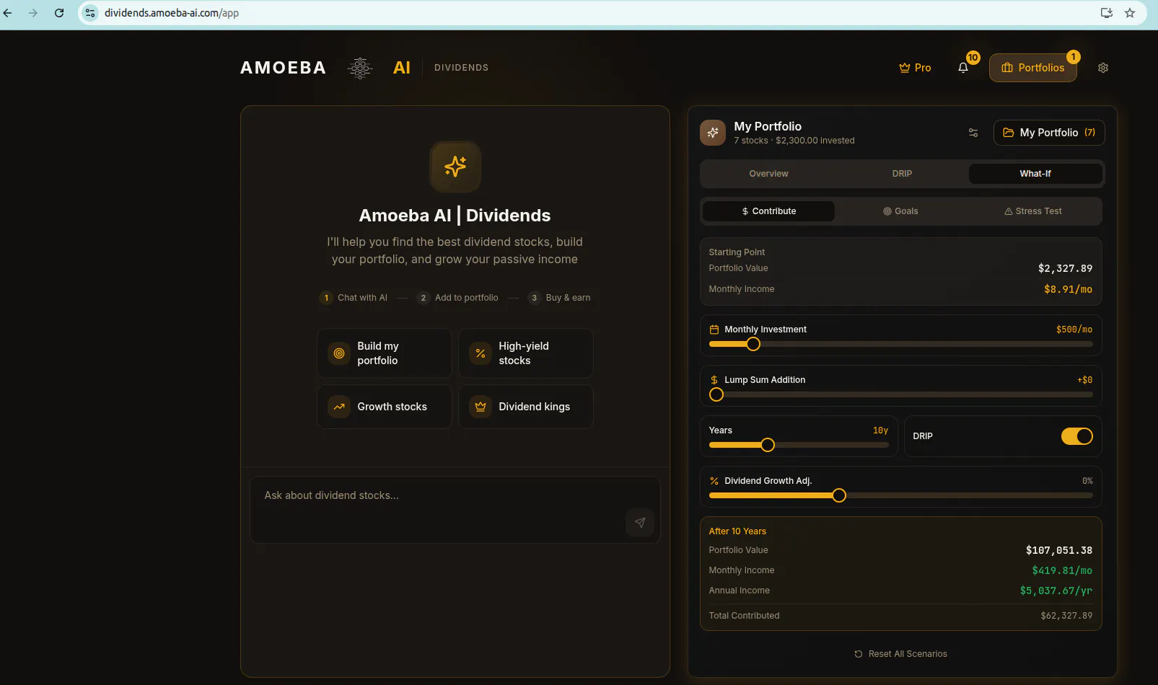1158x685 pixels.
Task: Open the Portfolios button in header
Action: pyautogui.click(x=1033, y=68)
